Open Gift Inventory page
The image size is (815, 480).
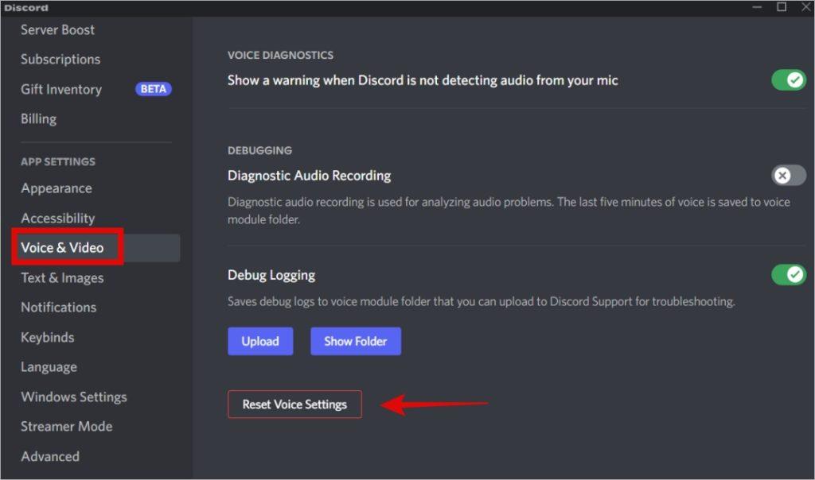[x=61, y=89]
